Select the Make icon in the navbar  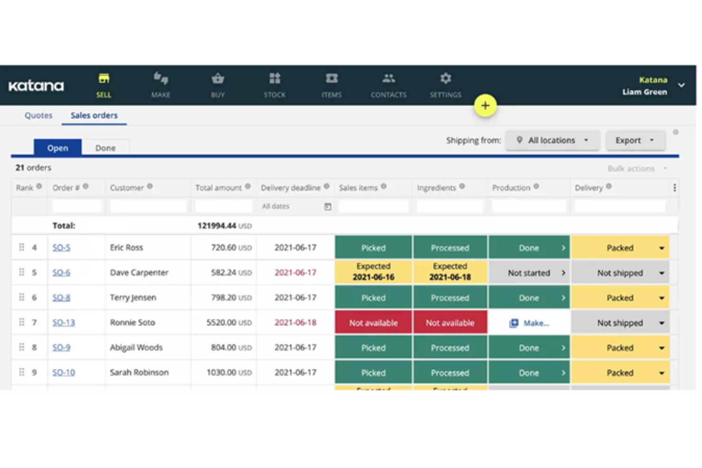pyautogui.click(x=160, y=85)
